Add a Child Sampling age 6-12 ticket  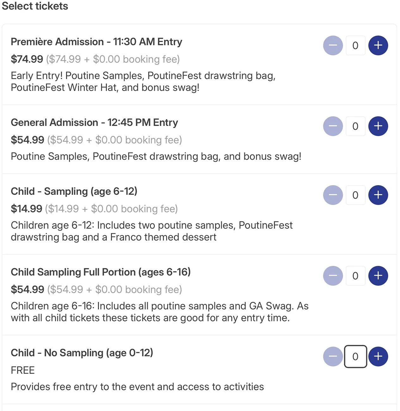(378, 195)
